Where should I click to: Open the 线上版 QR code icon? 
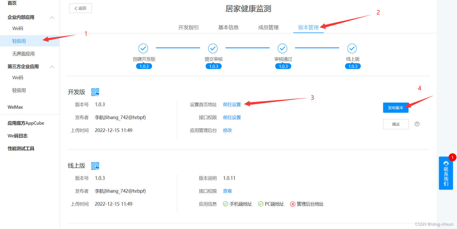(95, 166)
